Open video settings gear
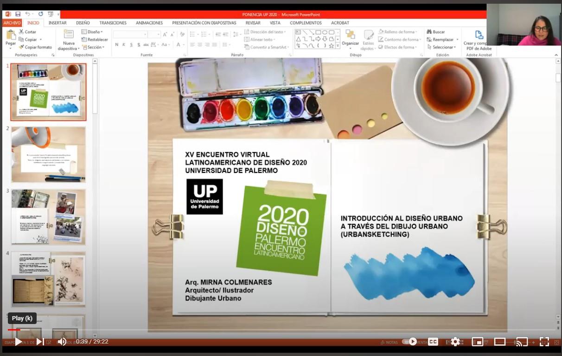Image resolution: width=562 pixels, height=356 pixels. click(455, 342)
